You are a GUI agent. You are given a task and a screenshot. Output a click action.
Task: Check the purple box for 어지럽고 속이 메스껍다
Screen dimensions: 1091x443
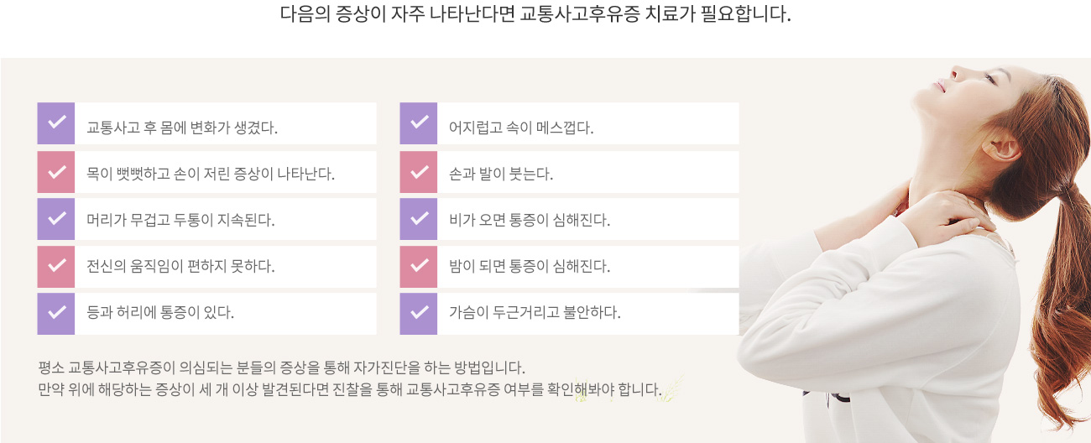point(419,123)
